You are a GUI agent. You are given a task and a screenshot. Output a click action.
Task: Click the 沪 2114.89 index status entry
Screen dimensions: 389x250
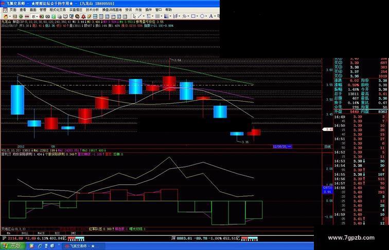point(43,238)
